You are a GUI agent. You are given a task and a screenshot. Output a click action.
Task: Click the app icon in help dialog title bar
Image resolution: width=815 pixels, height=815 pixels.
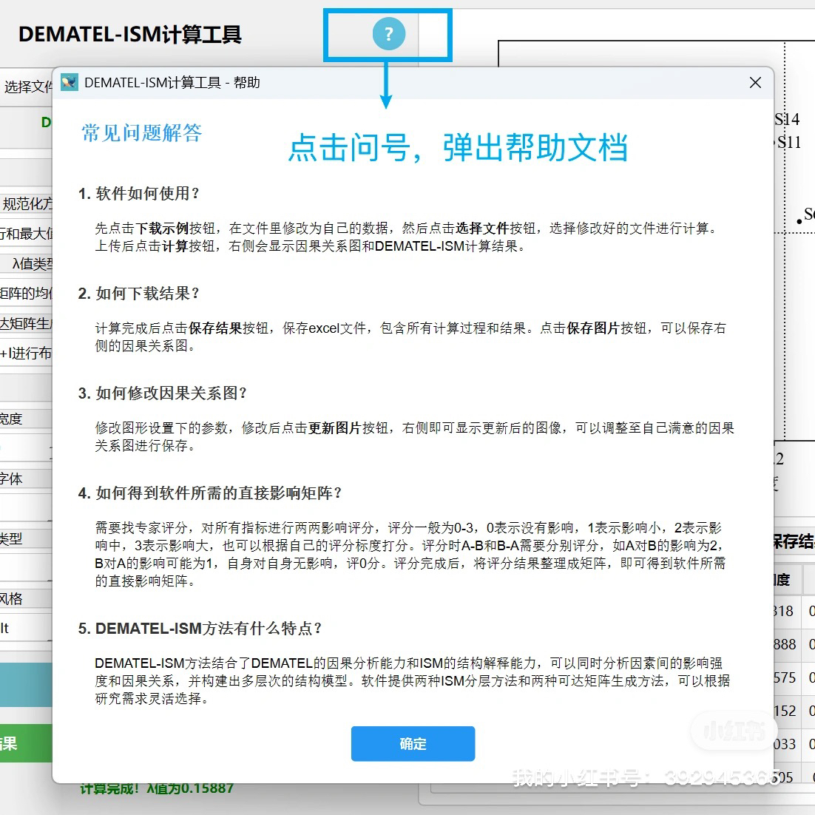69,82
